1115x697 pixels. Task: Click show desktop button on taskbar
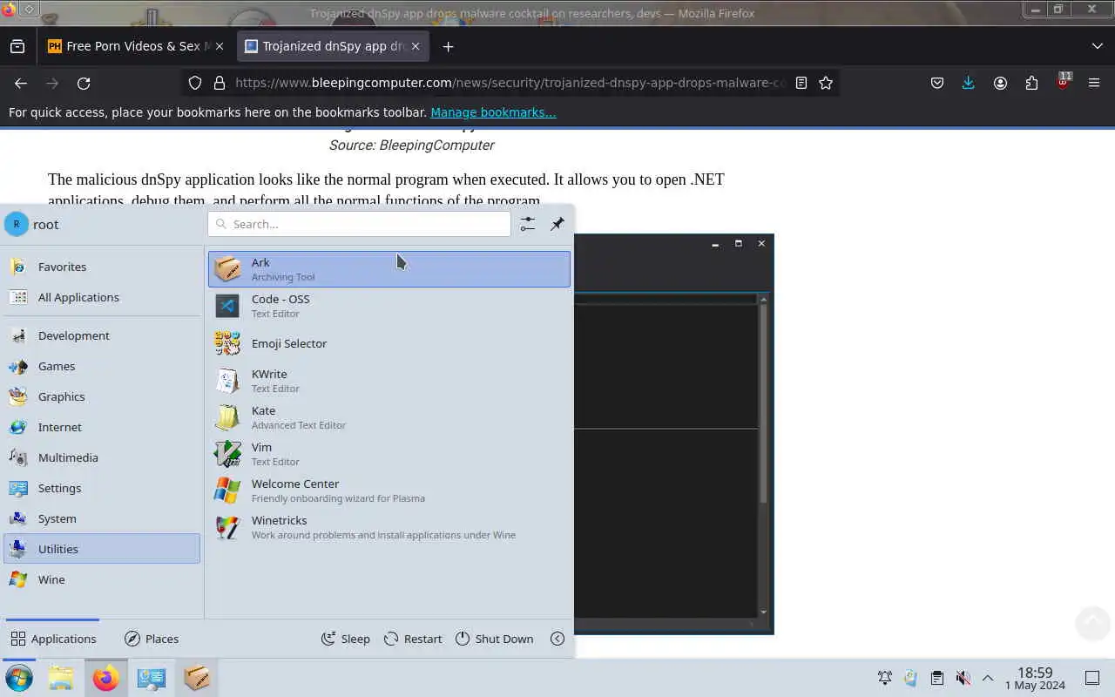click(x=1092, y=678)
